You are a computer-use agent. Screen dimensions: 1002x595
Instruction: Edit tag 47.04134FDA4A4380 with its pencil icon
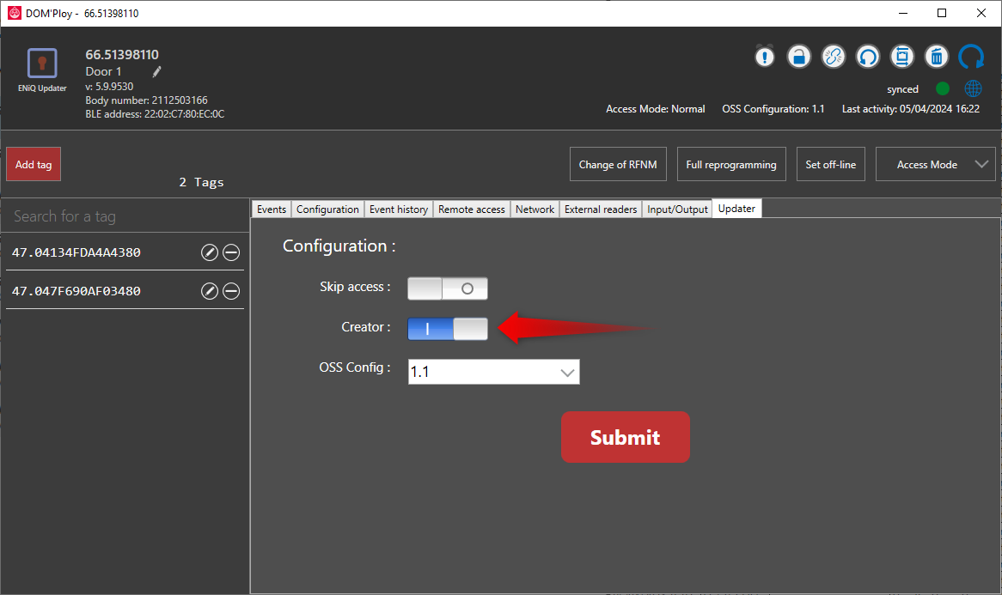[x=210, y=252]
